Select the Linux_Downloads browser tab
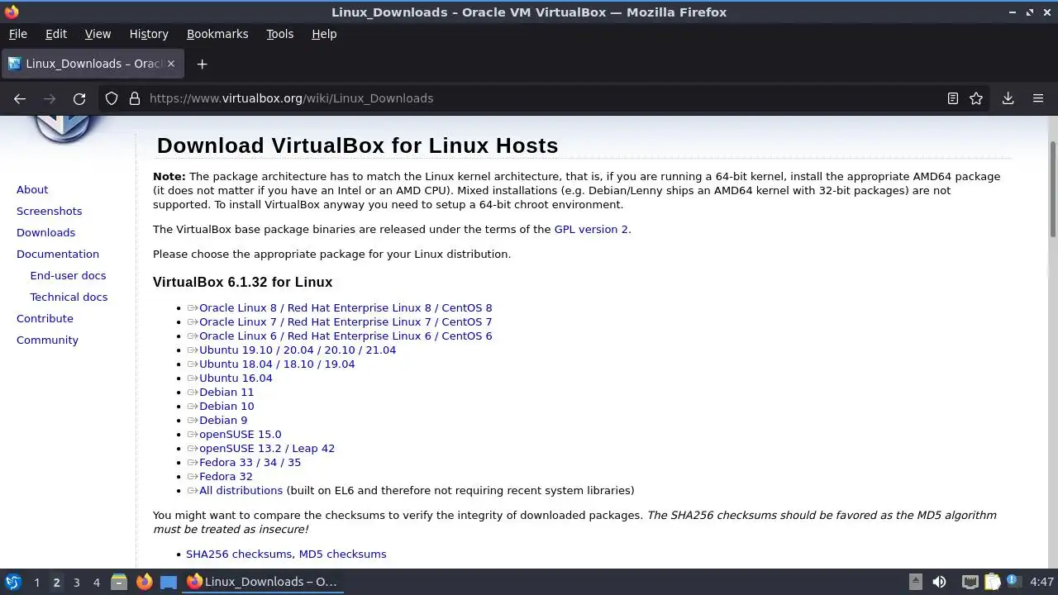The width and height of the screenshot is (1058, 595). [91, 64]
